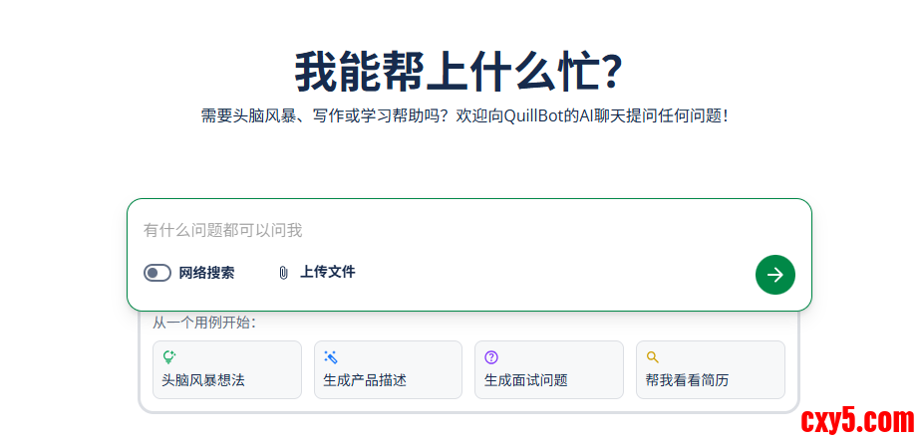919x440 pixels.
Task: Click the blue magic wand icon
Action: coord(331,356)
